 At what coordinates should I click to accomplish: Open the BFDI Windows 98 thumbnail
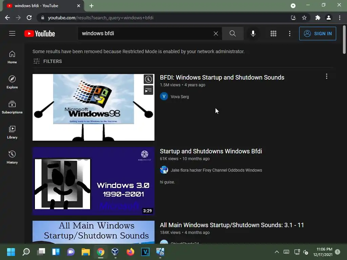[94, 107]
